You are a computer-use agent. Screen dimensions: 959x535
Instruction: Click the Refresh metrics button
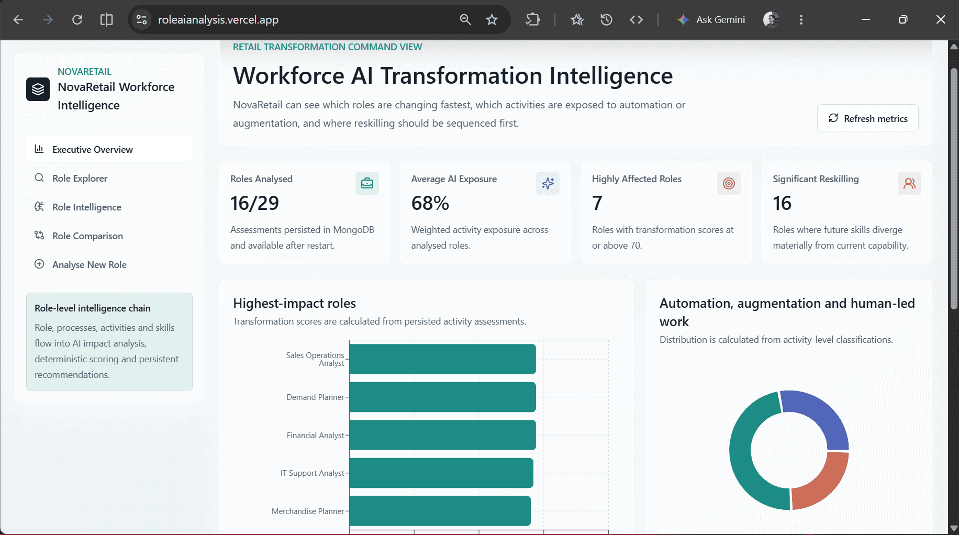867,118
